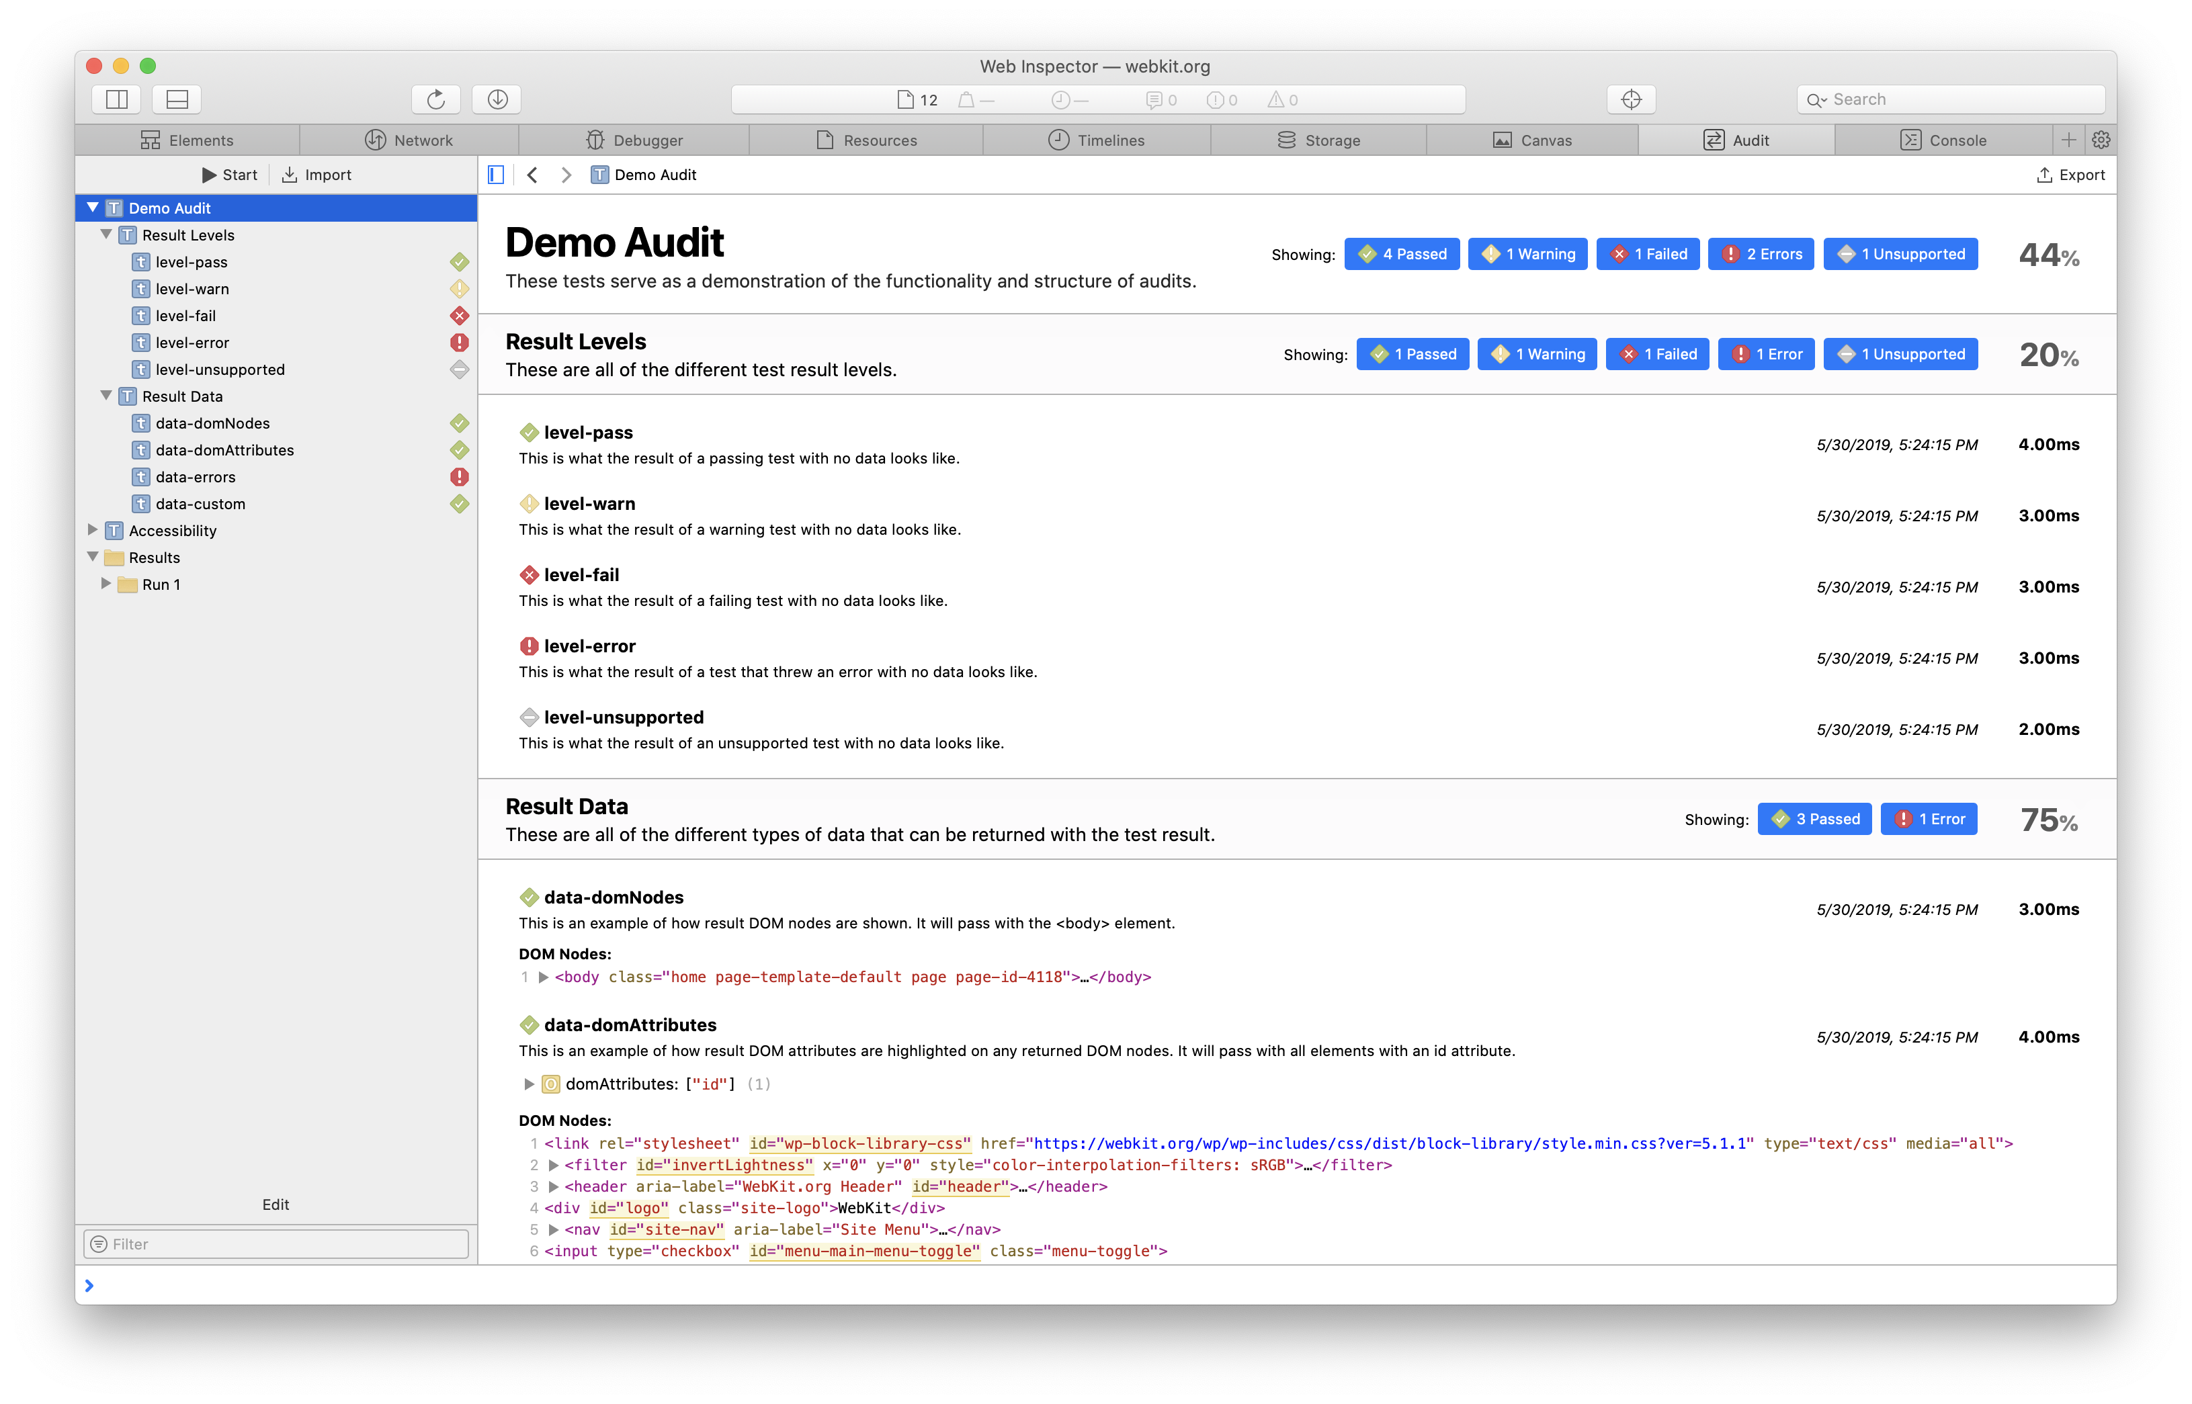2192x1404 pixels.
Task: Click the Demo Audit breadcrumb icon
Action: [599, 174]
